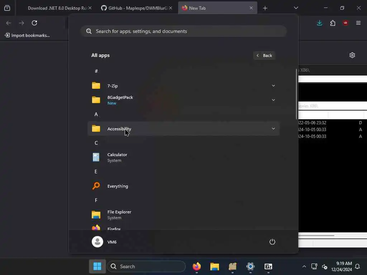
Task: Open File Explorer from All apps
Action: point(183,215)
